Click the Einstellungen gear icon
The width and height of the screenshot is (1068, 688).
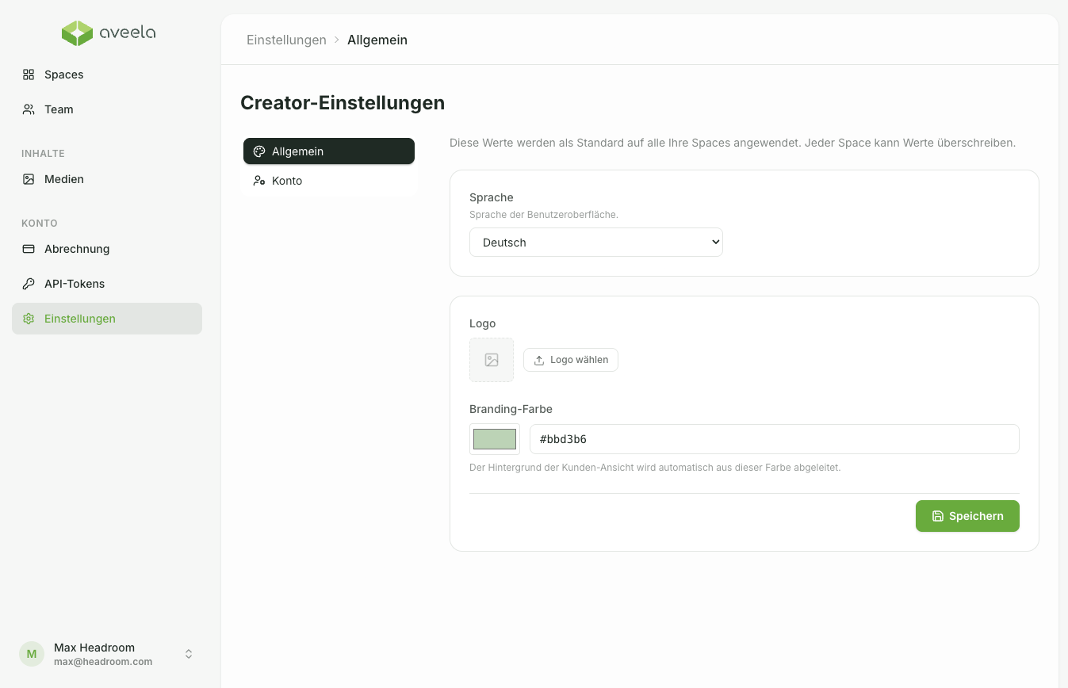pyautogui.click(x=29, y=319)
